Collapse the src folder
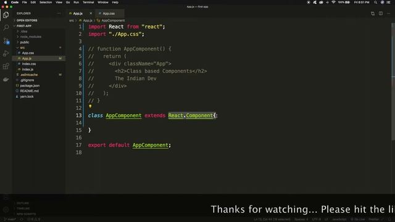Viewport: 395px width, 222px height. [x=39, y=47]
